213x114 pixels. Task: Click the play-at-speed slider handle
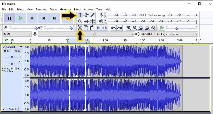(177, 29)
